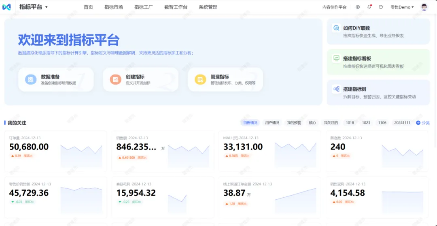The height and width of the screenshot is (226, 437).
Task: Select the 1018 tab
Action: (x=350, y=123)
